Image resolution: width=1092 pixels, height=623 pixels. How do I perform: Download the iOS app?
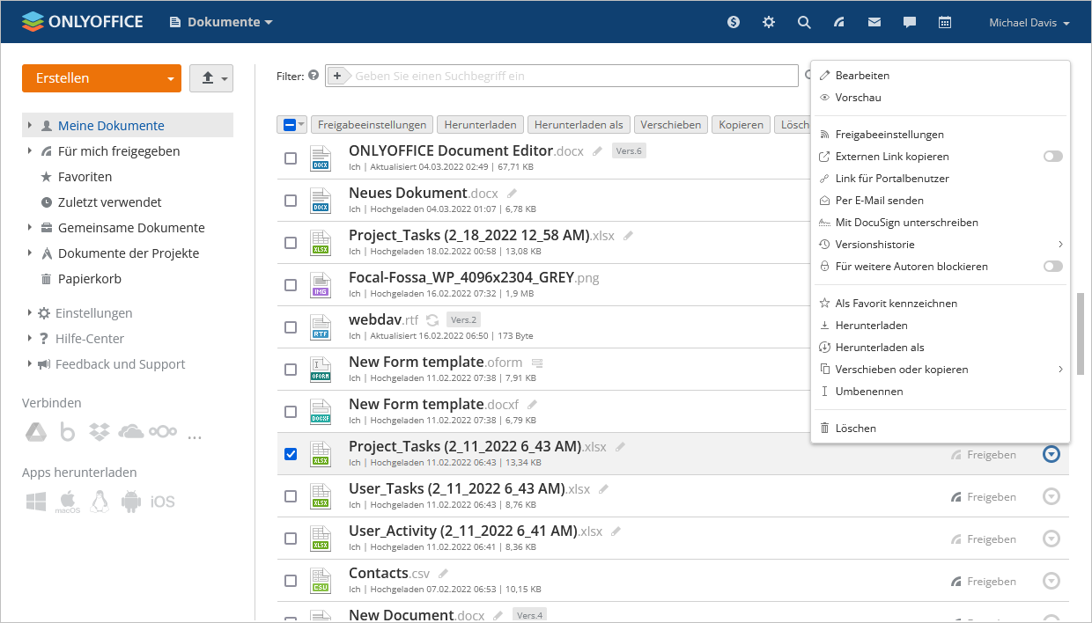tap(162, 502)
